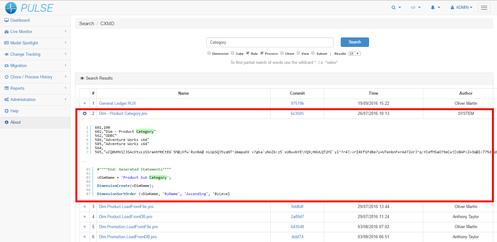Expand the General Ledger.RUX result row
Screen dimensions: 497x242
[85, 104]
